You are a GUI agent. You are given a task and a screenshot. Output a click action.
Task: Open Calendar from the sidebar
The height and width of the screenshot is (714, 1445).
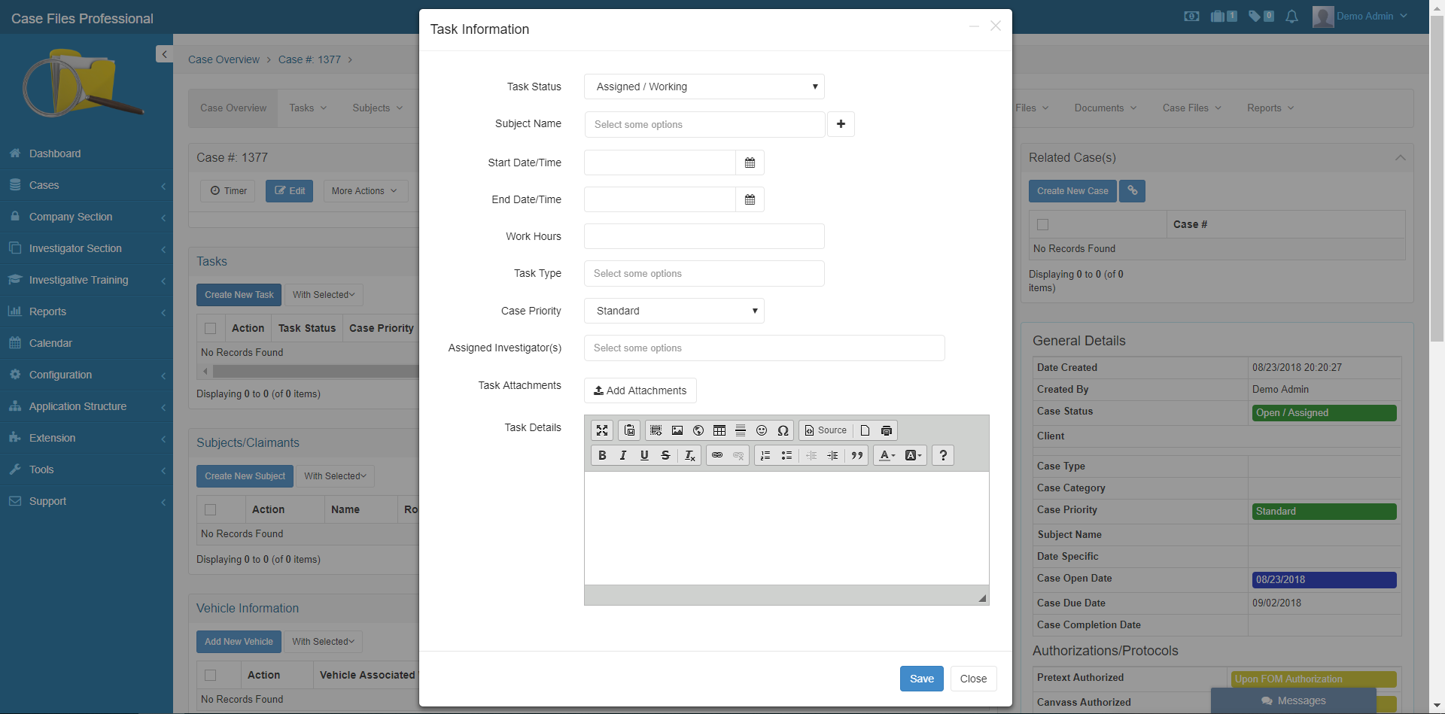pos(87,343)
